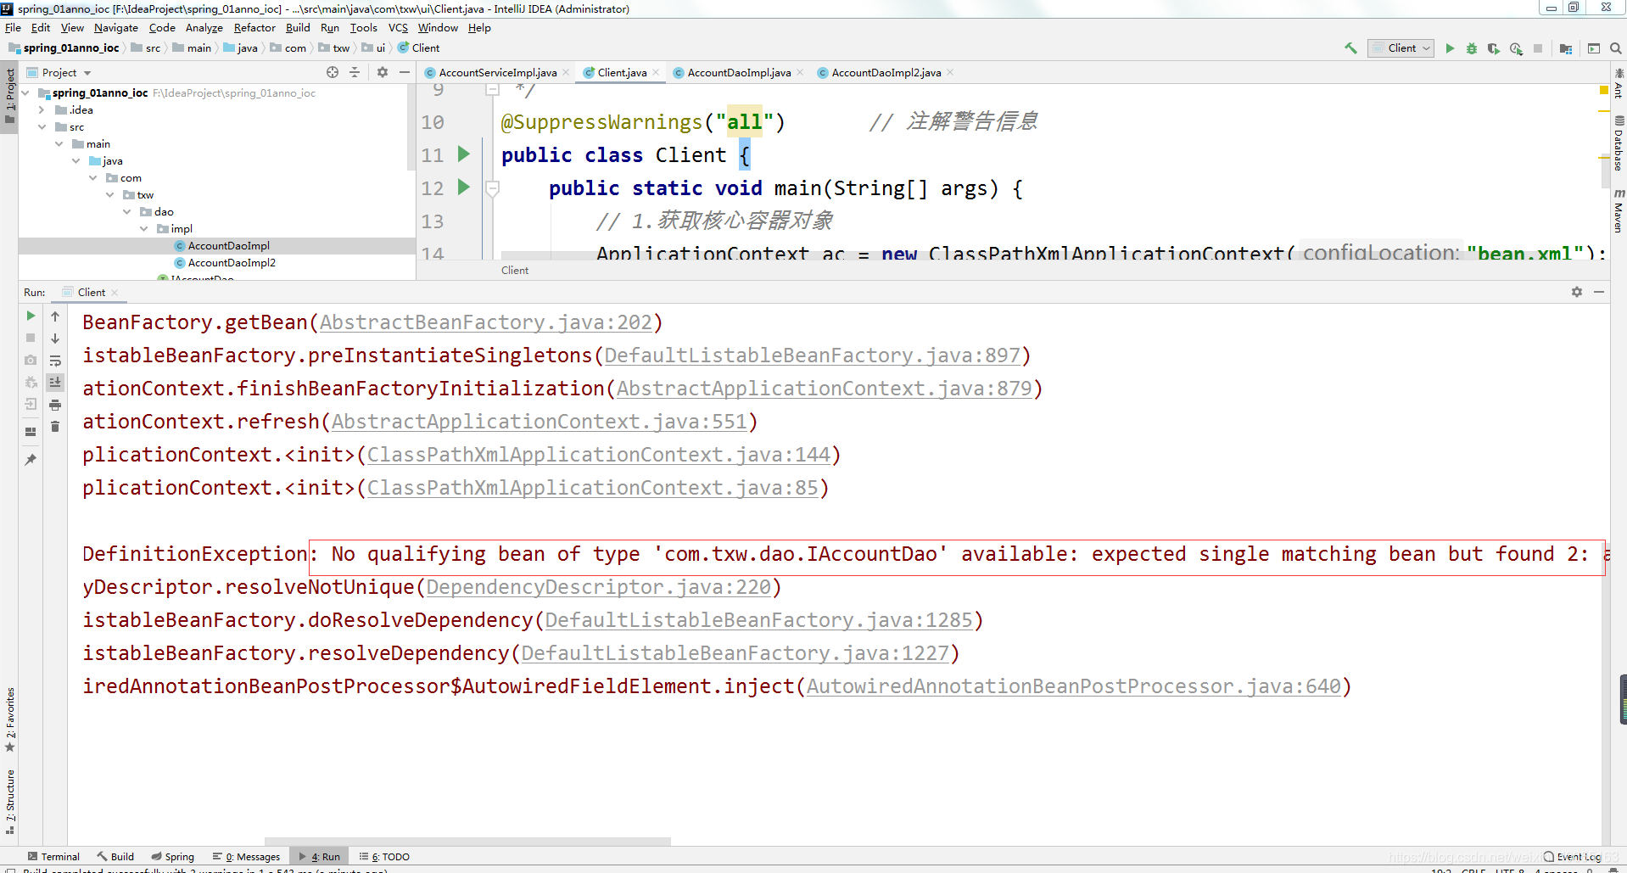Viewport: 1627px width, 873px height.
Task: Open Run panel settings gear
Action: [x=1577, y=292]
